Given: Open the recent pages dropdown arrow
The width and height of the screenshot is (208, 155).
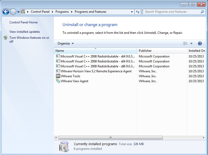Looking at the screenshot, I should [x=18, y=12].
